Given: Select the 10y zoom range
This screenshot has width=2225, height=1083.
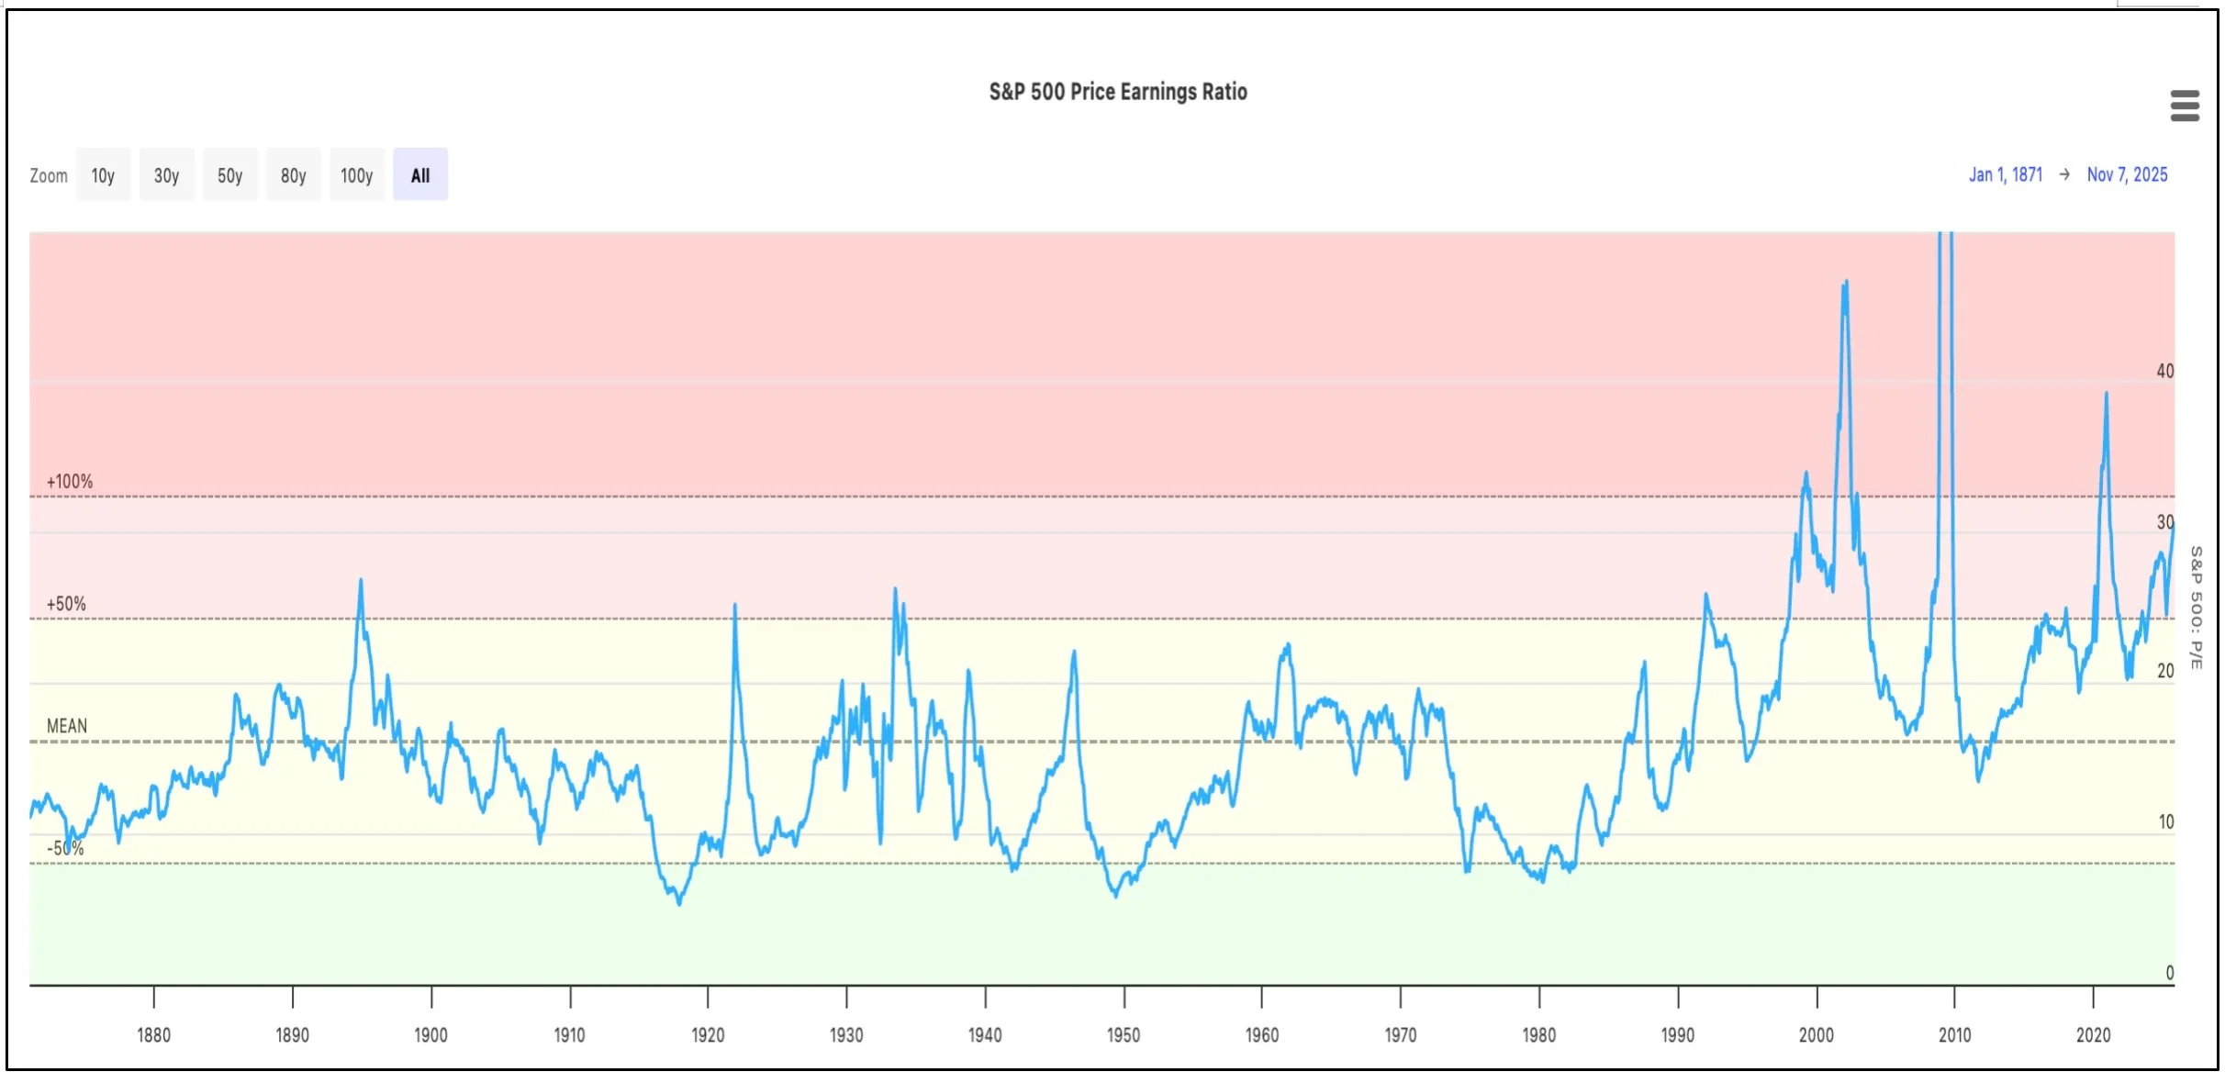Looking at the screenshot, I should coord(103,175).
